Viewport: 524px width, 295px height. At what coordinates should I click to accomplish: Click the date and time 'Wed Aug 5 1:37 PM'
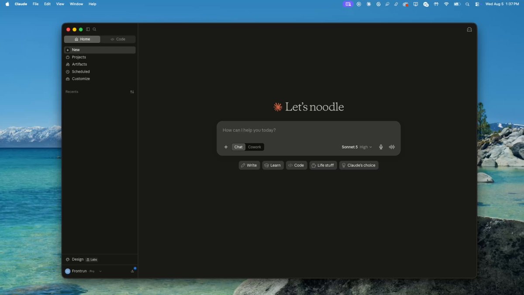click(502, 4)
